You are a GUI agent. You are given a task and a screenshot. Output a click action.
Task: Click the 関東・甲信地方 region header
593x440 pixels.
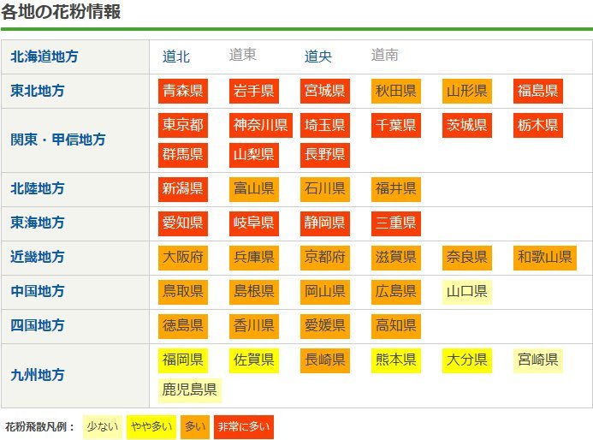tap(58, 140)
